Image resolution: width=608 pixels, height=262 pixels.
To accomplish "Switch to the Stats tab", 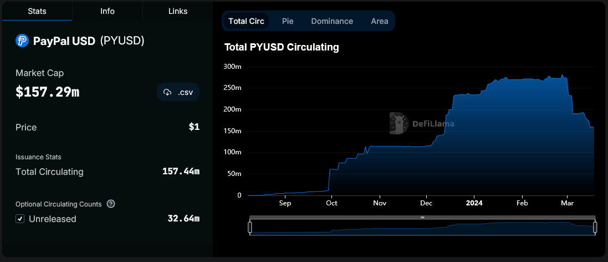I will pos(37,11).
